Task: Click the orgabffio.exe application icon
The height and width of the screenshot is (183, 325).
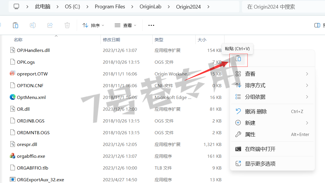Action: pos(12,156)
